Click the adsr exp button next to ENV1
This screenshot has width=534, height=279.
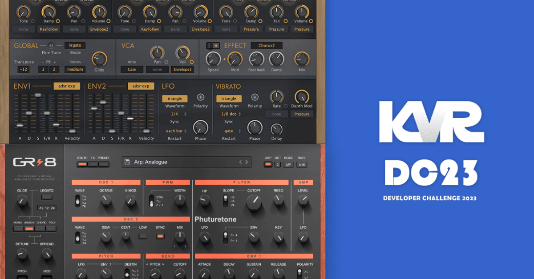67,86
